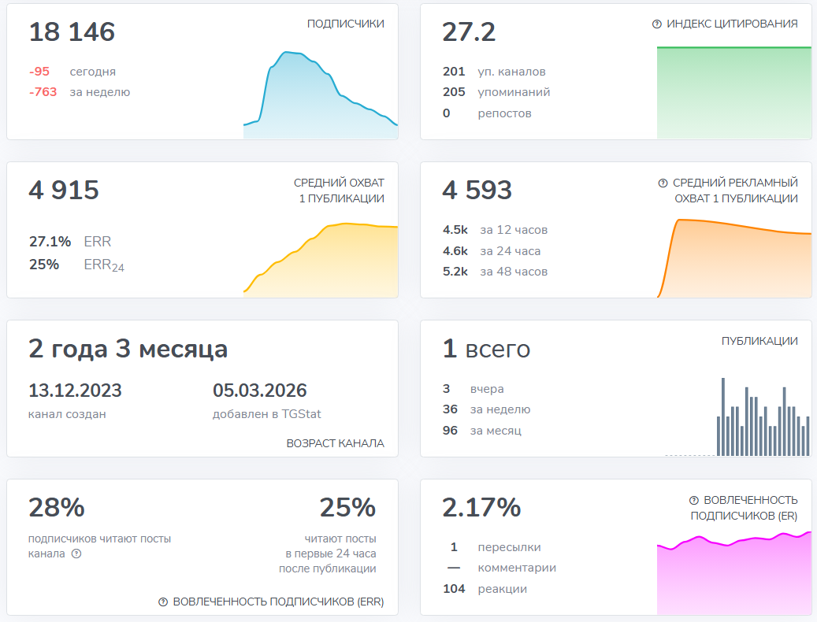Click the blue subscribers growth chart
The height and width of the screenshot is (622, 817).
click(321, 98)
